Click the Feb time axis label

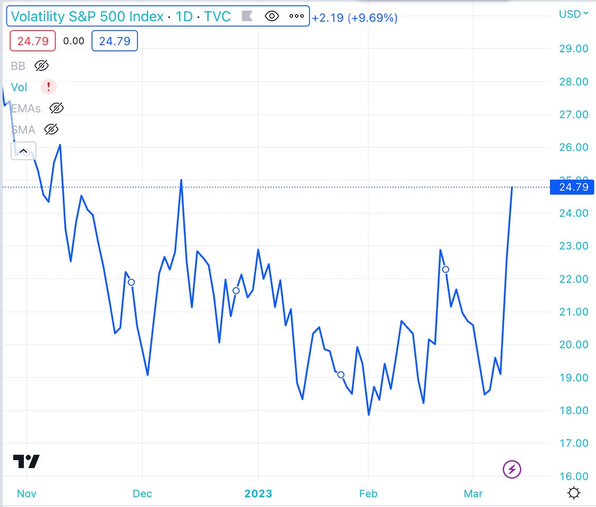(x=368, y=493)
